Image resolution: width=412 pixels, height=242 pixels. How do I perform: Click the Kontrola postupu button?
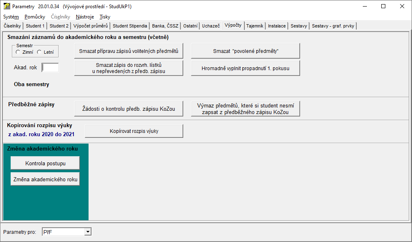tap(45, 163)
